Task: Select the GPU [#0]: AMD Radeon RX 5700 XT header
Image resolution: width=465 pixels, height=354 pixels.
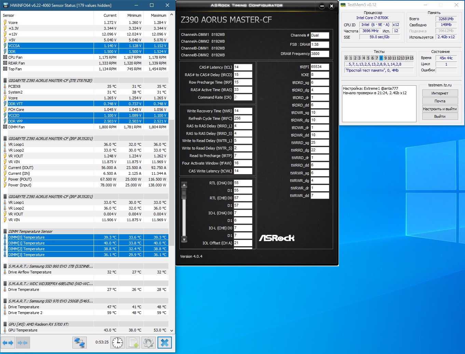Action: pyautogui.click(x=85, y=324)
